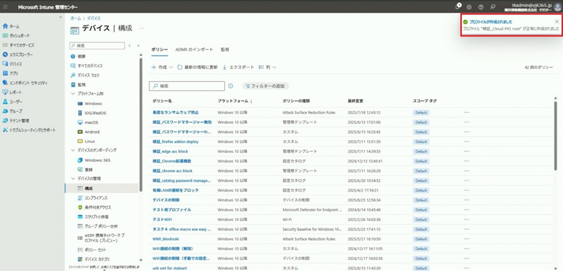This screenshot has height=271, width=563.
Task: Switch to the 監視 tab
Action: point(224,50)
